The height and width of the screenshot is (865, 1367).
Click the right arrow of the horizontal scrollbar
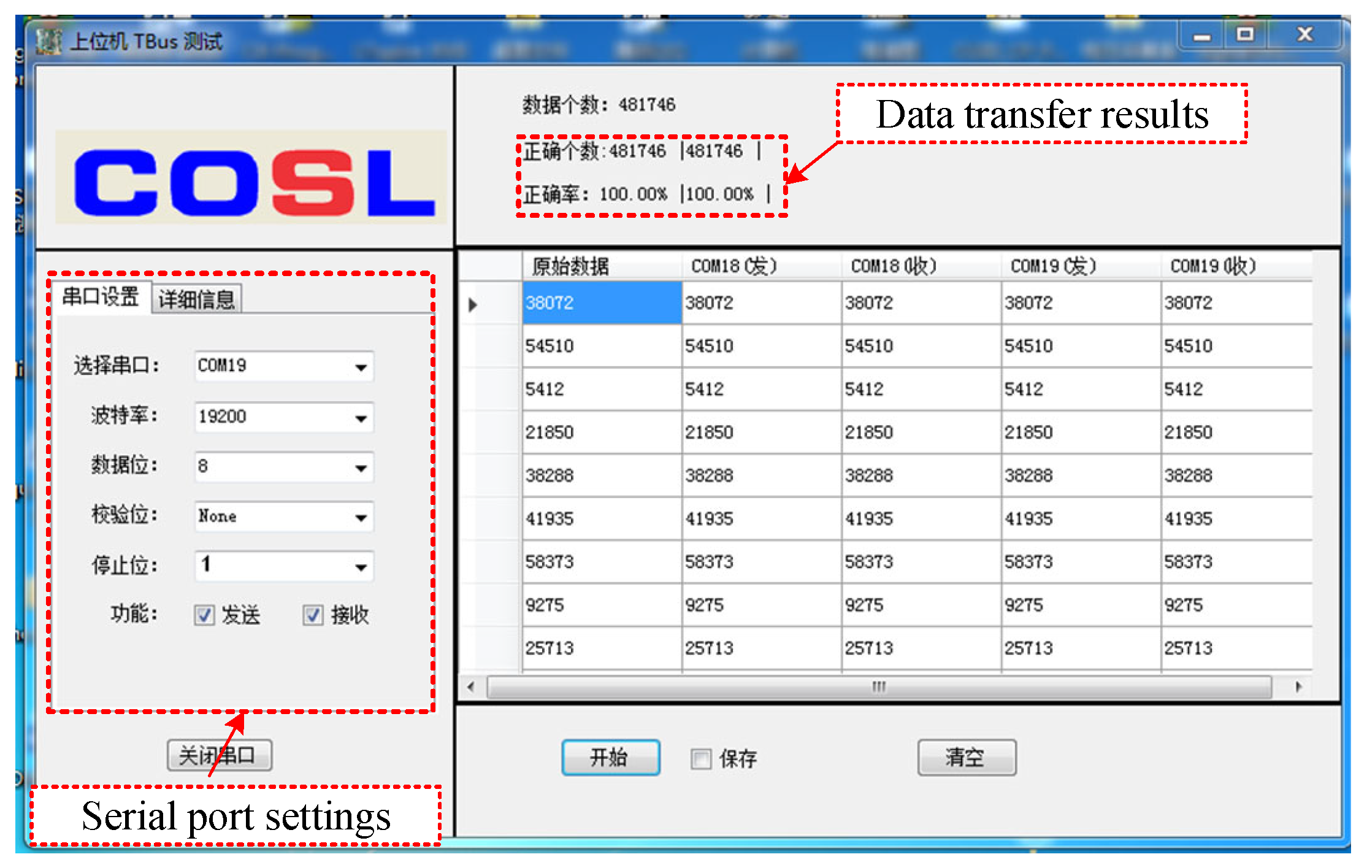(1298, 686)
